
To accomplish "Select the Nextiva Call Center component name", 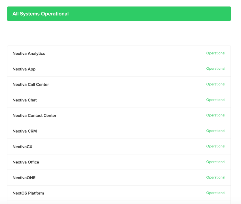I will coord(31,84).
